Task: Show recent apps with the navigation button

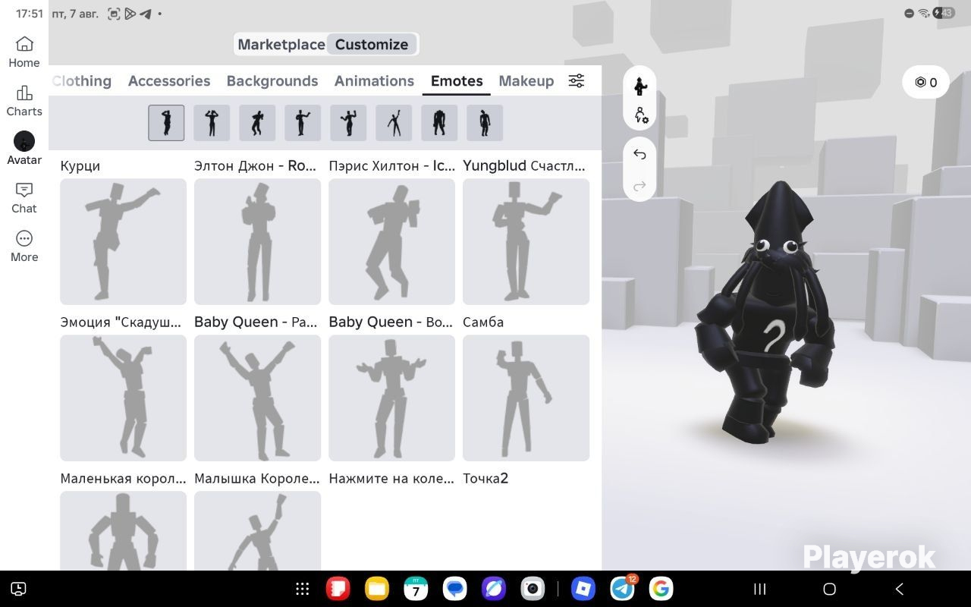Action: pyautogui.click(x=759, y=589)
